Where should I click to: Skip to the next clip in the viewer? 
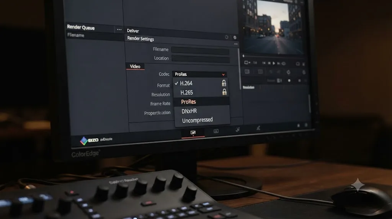[279, 64]
